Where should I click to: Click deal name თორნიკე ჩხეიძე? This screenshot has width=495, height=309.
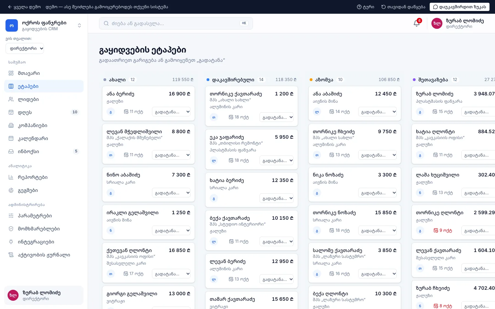pyautogui.click(x=334, y=131)
